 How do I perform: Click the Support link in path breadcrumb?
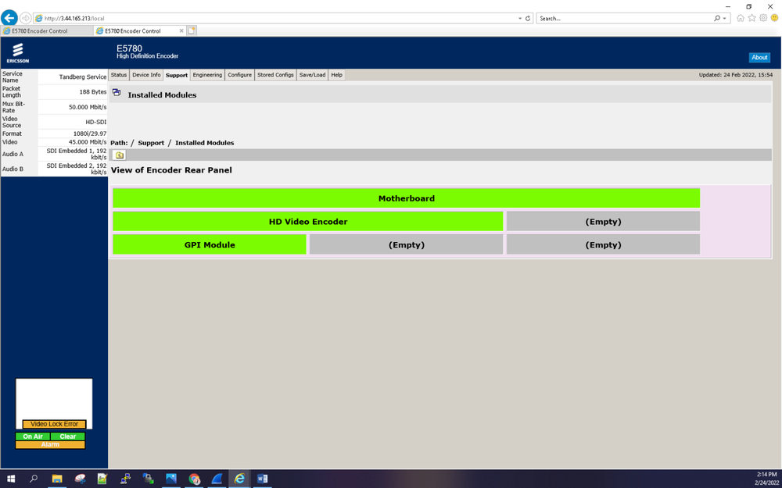[151, 143]
